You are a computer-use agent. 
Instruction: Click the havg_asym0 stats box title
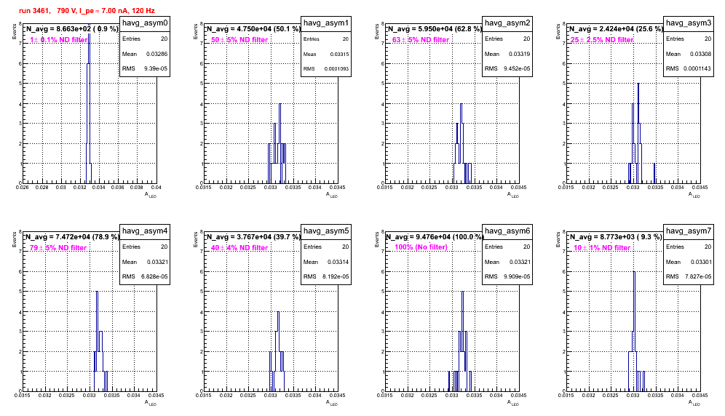[145, 23]
